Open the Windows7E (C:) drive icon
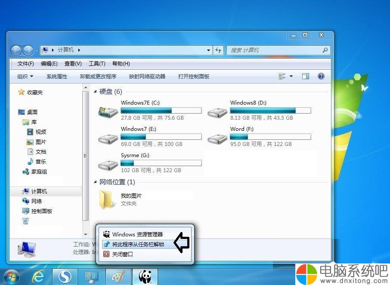Image resolution: width=390 pixels, height=285 pixels. (108, 112)
